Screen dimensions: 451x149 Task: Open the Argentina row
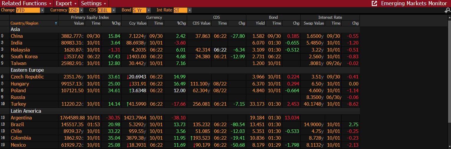21,118
